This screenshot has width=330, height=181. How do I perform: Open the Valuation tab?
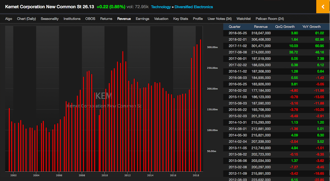(x=161, y=19)
